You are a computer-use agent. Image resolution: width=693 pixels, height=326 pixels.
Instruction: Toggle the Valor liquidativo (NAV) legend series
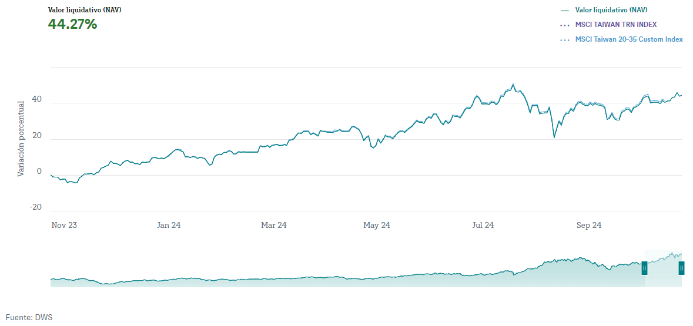tap(611, 10)
